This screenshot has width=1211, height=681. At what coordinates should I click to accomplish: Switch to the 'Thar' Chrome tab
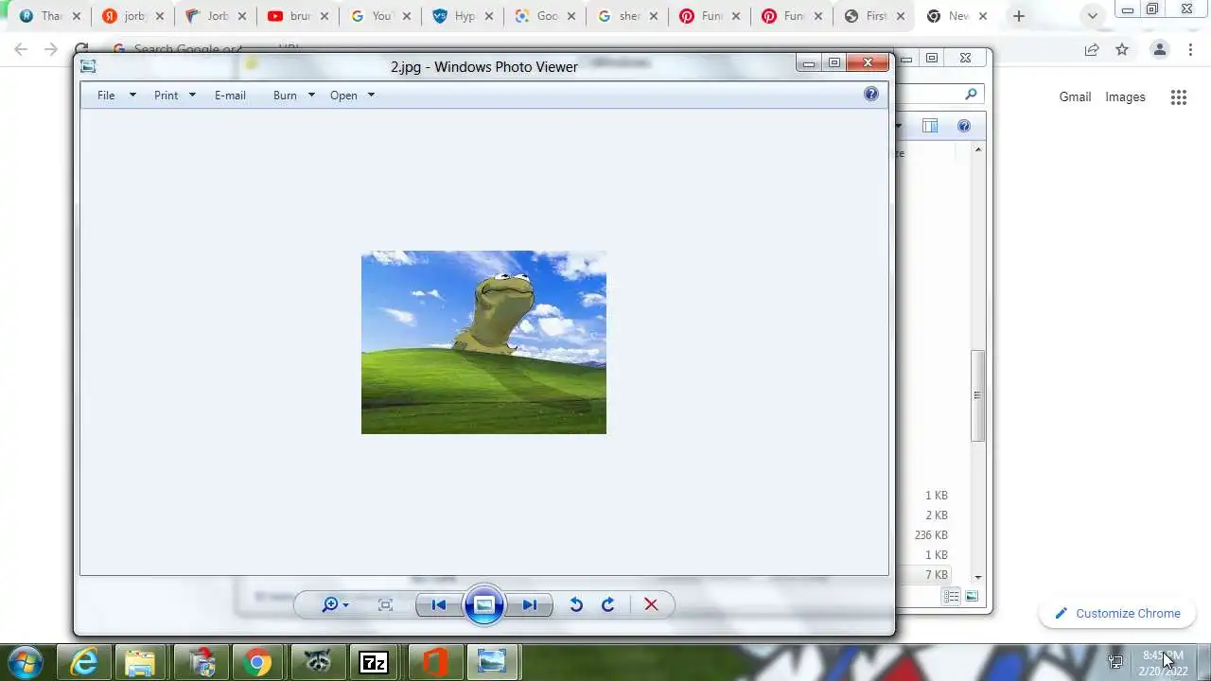tap(51, 16)
